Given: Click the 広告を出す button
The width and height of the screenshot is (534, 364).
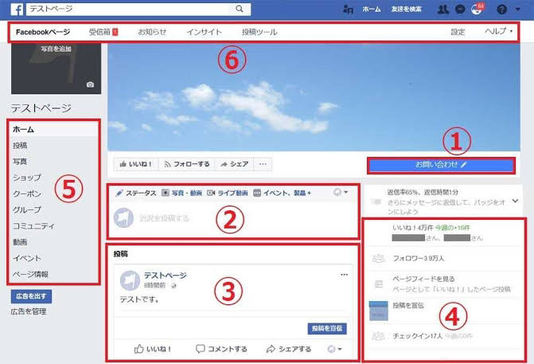Looking at the screenshot, I should (31, 296).
